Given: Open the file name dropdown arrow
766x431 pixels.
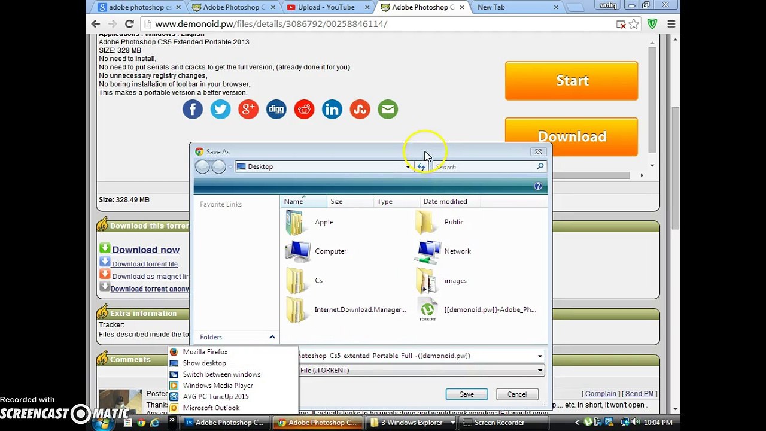Looking at the screenshot, I should [540, 356].
